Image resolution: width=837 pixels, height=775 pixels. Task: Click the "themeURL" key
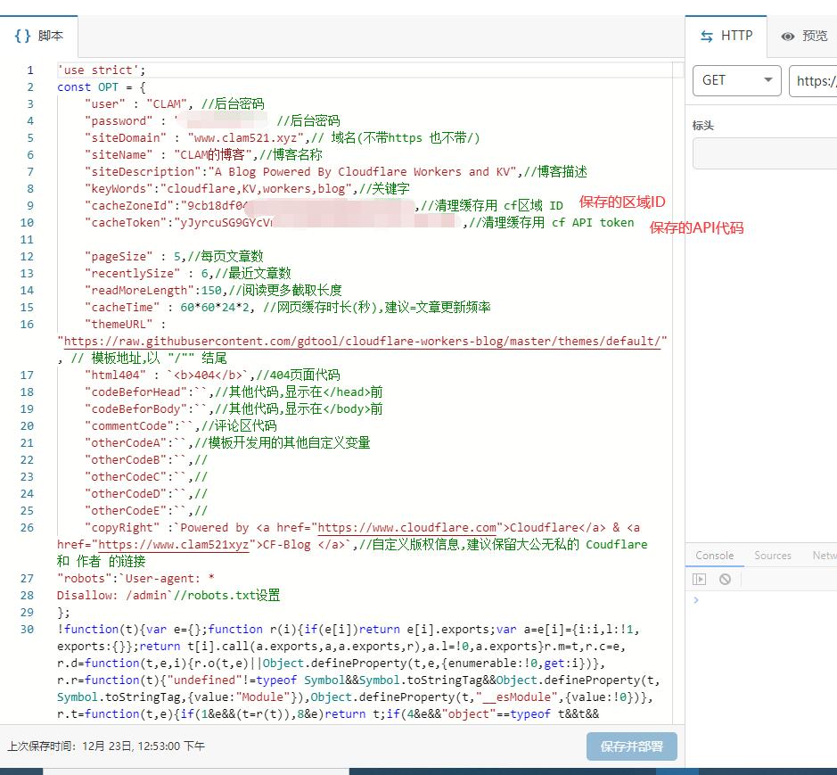coord(119,325)
